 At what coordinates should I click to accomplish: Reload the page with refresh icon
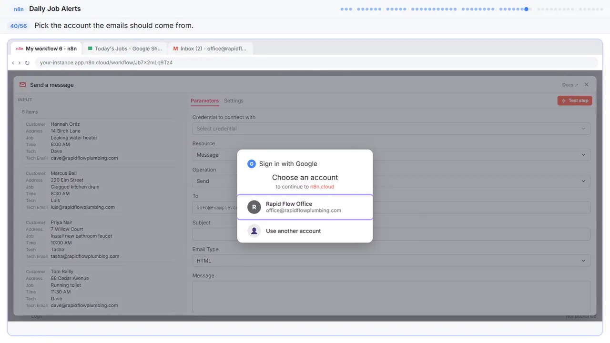point(27,62)
